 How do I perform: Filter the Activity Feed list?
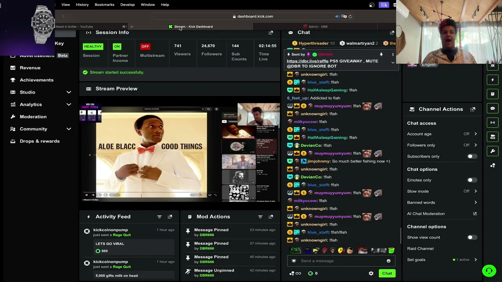click(x=159, y=217)
